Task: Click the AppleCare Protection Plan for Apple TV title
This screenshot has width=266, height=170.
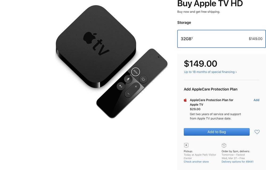Action: pos(211,102)
